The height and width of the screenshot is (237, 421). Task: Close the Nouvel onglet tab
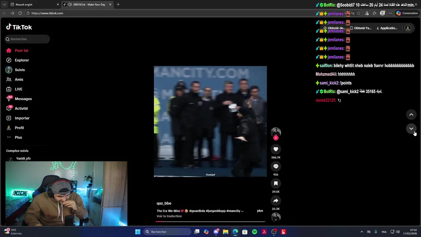coord(58,5)
